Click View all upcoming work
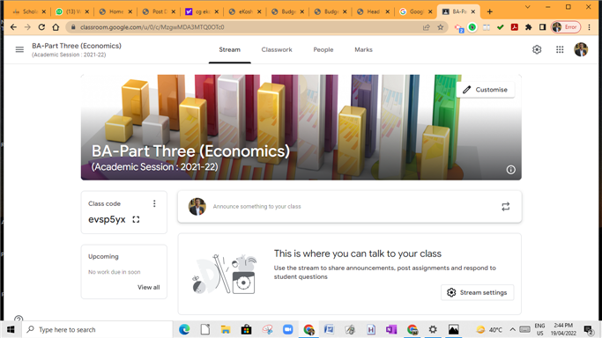The width and height of the screenshot is (602, 338). (149, 288)
